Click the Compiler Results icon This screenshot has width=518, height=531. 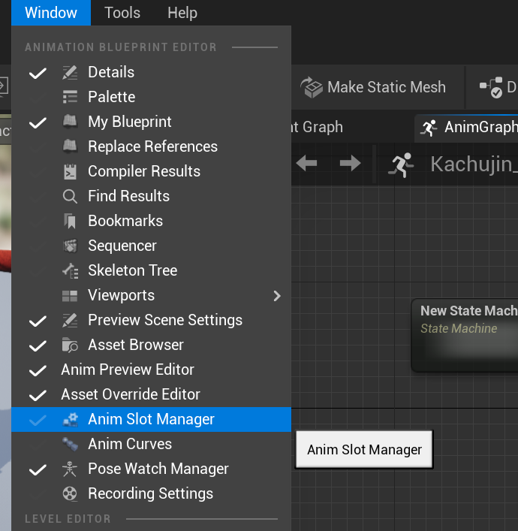click(x=70, y=171)
